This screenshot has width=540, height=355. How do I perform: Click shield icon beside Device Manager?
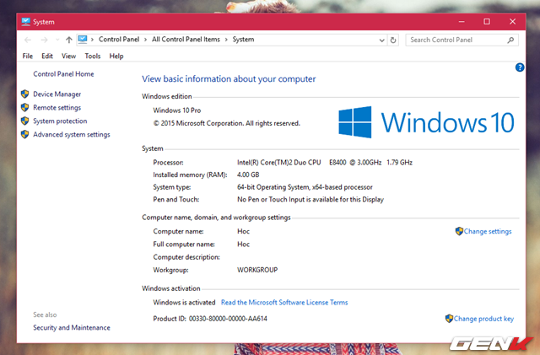click(x=24, y=94)
